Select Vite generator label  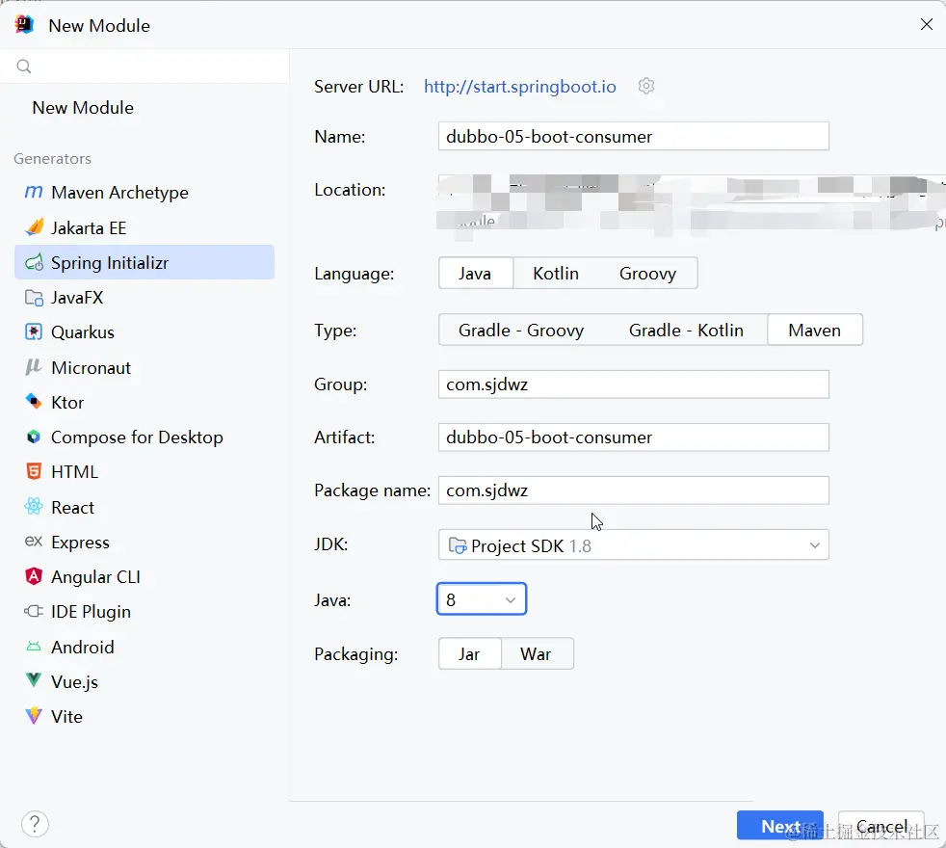click(67, 717)
